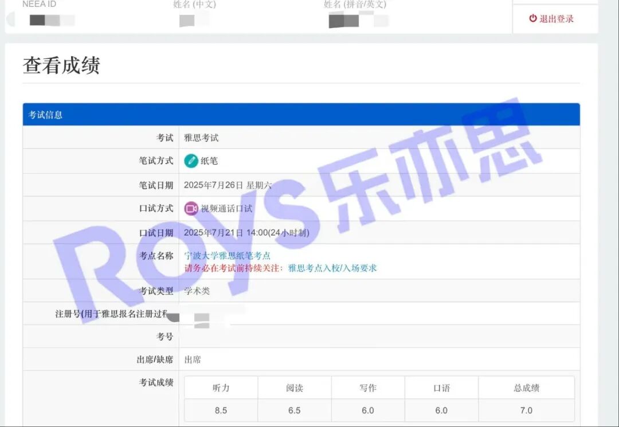This screenshot has width=619, height=427.
Task: Click the 姓名(中文) name field
Action: [189, 22]
